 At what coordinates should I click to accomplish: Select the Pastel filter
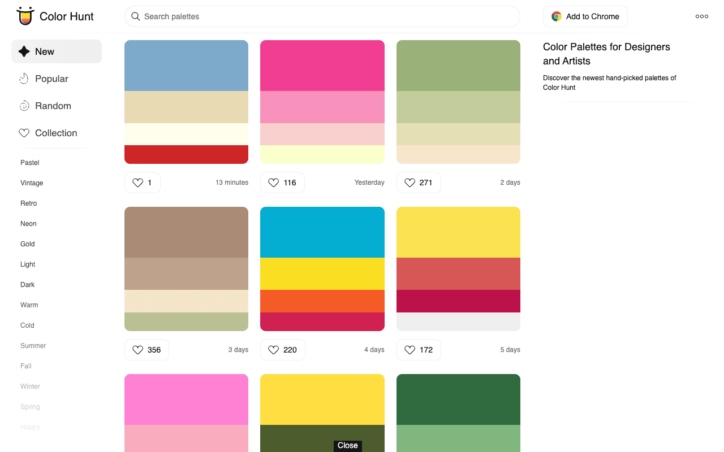tap(29, 163)
